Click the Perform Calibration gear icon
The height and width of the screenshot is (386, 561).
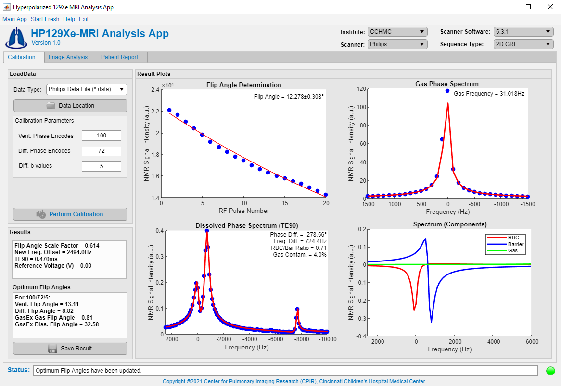pos(41,214)
